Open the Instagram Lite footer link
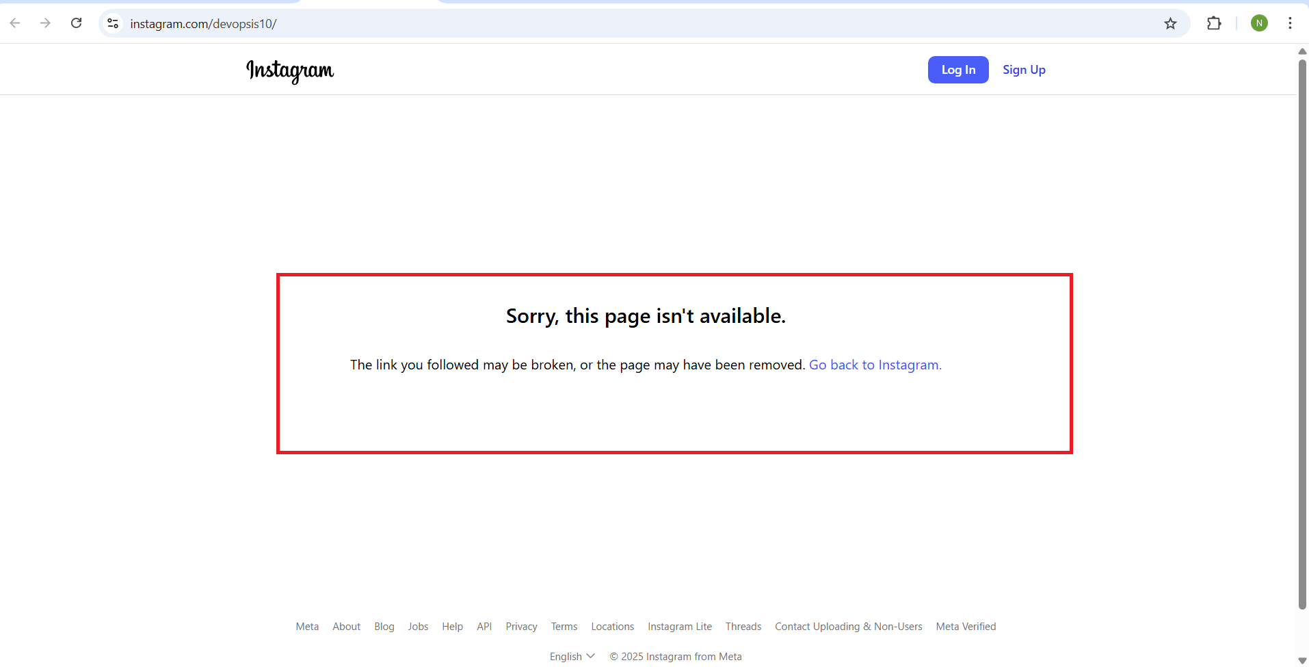 pyautogui.click(x=680, y=627)
